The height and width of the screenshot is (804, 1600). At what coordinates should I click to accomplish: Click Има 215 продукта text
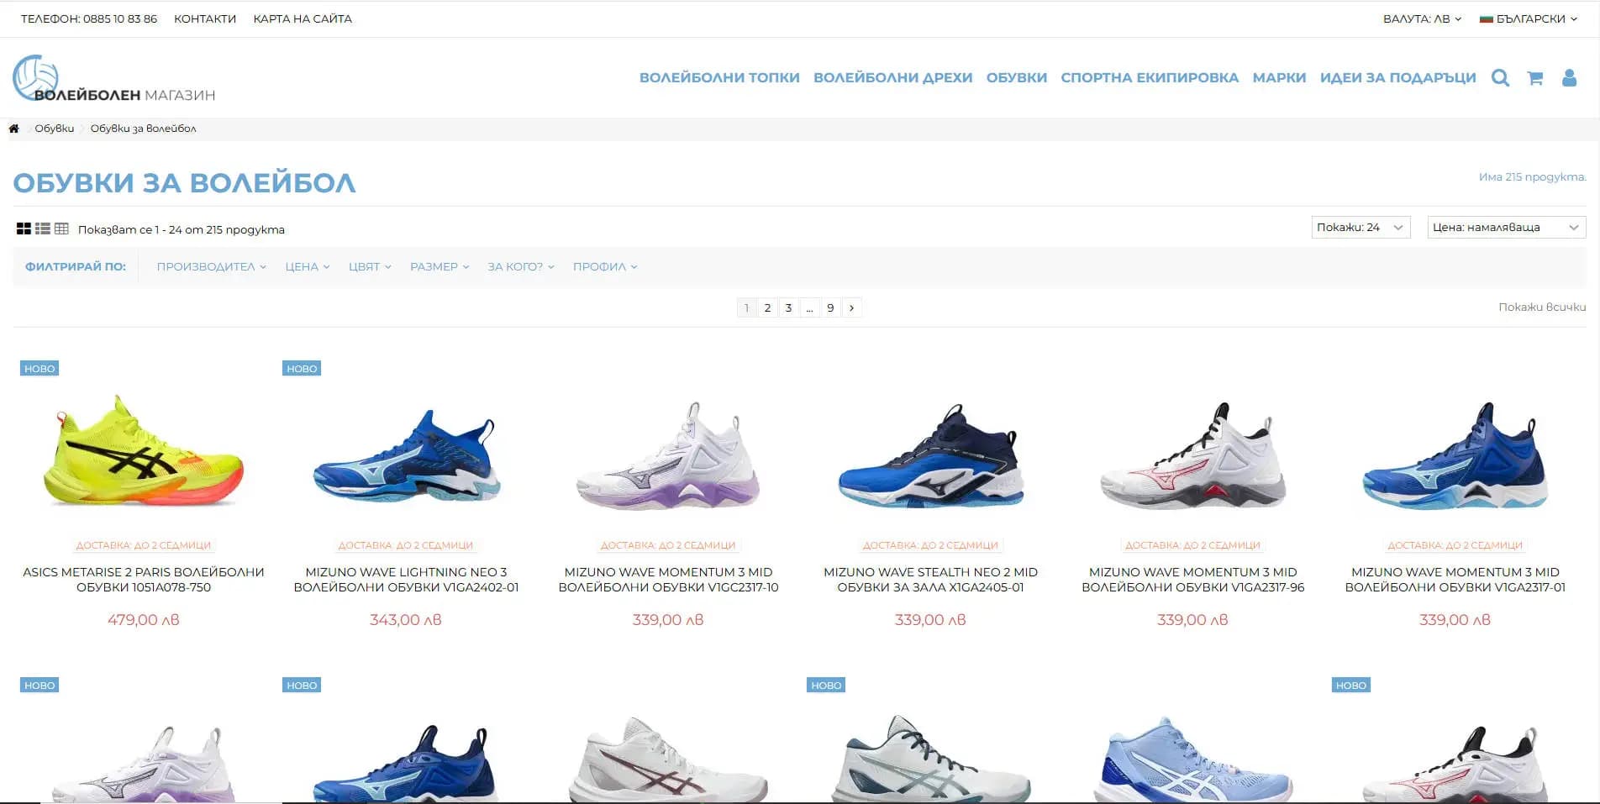1532,177
